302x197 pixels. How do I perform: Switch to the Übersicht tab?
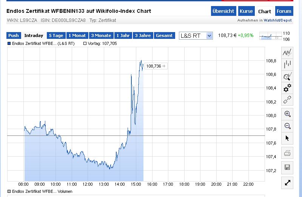pos(223,11)
